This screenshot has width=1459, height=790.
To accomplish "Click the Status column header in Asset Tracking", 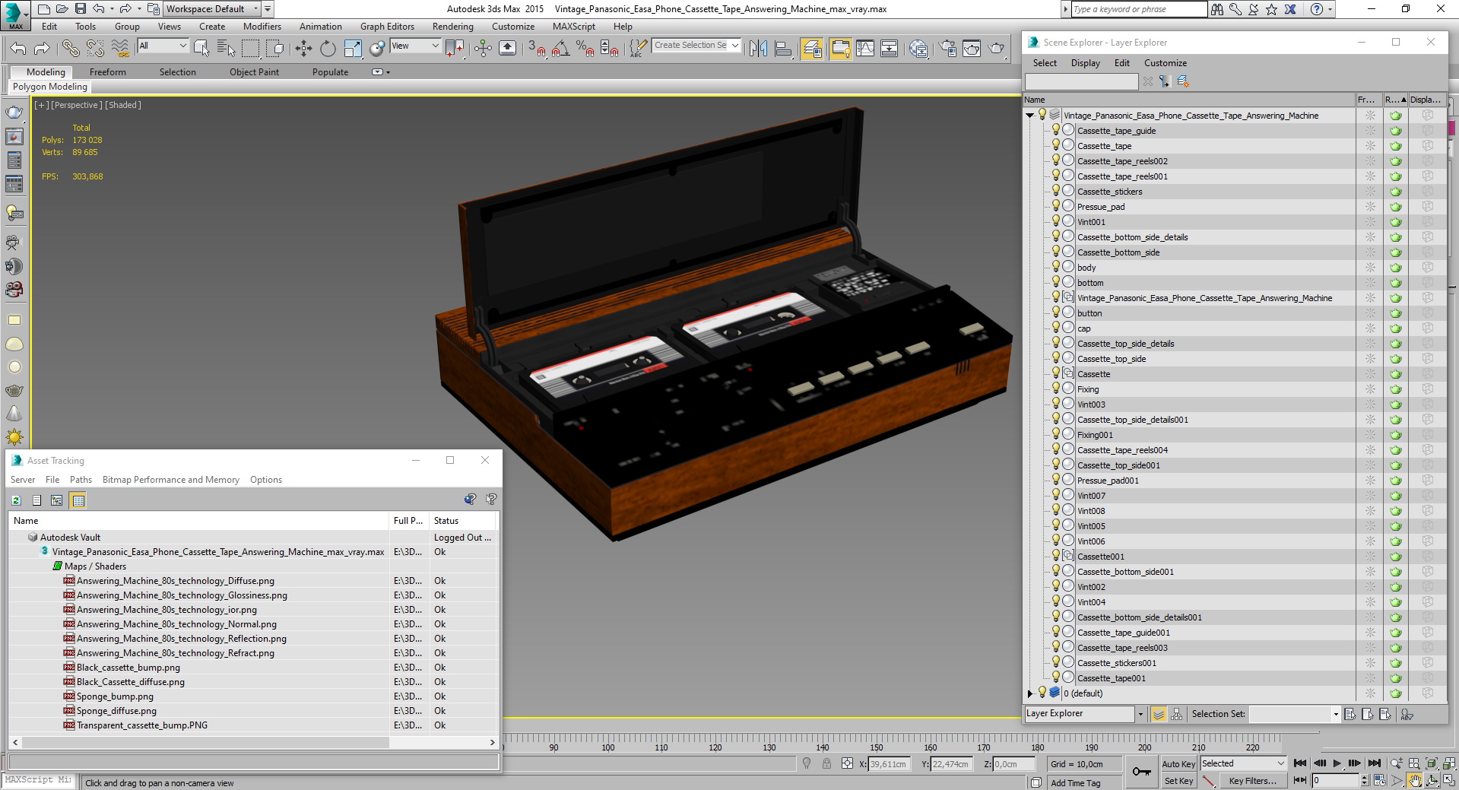I will click(462, 521).
